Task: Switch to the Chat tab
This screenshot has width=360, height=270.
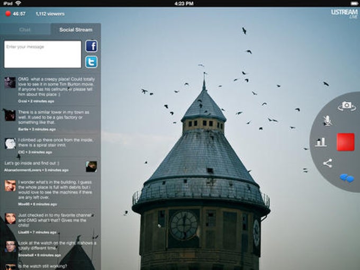Action: click(25, 30)
